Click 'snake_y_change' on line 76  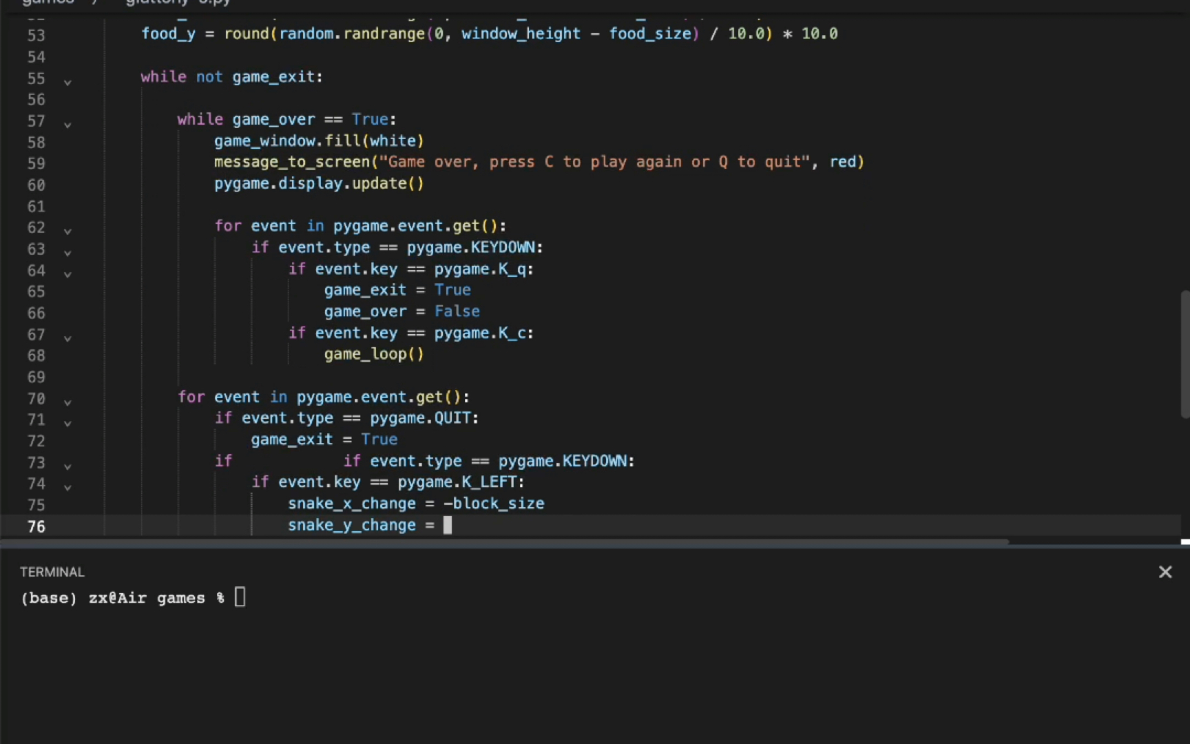click(x=352, y=525)
